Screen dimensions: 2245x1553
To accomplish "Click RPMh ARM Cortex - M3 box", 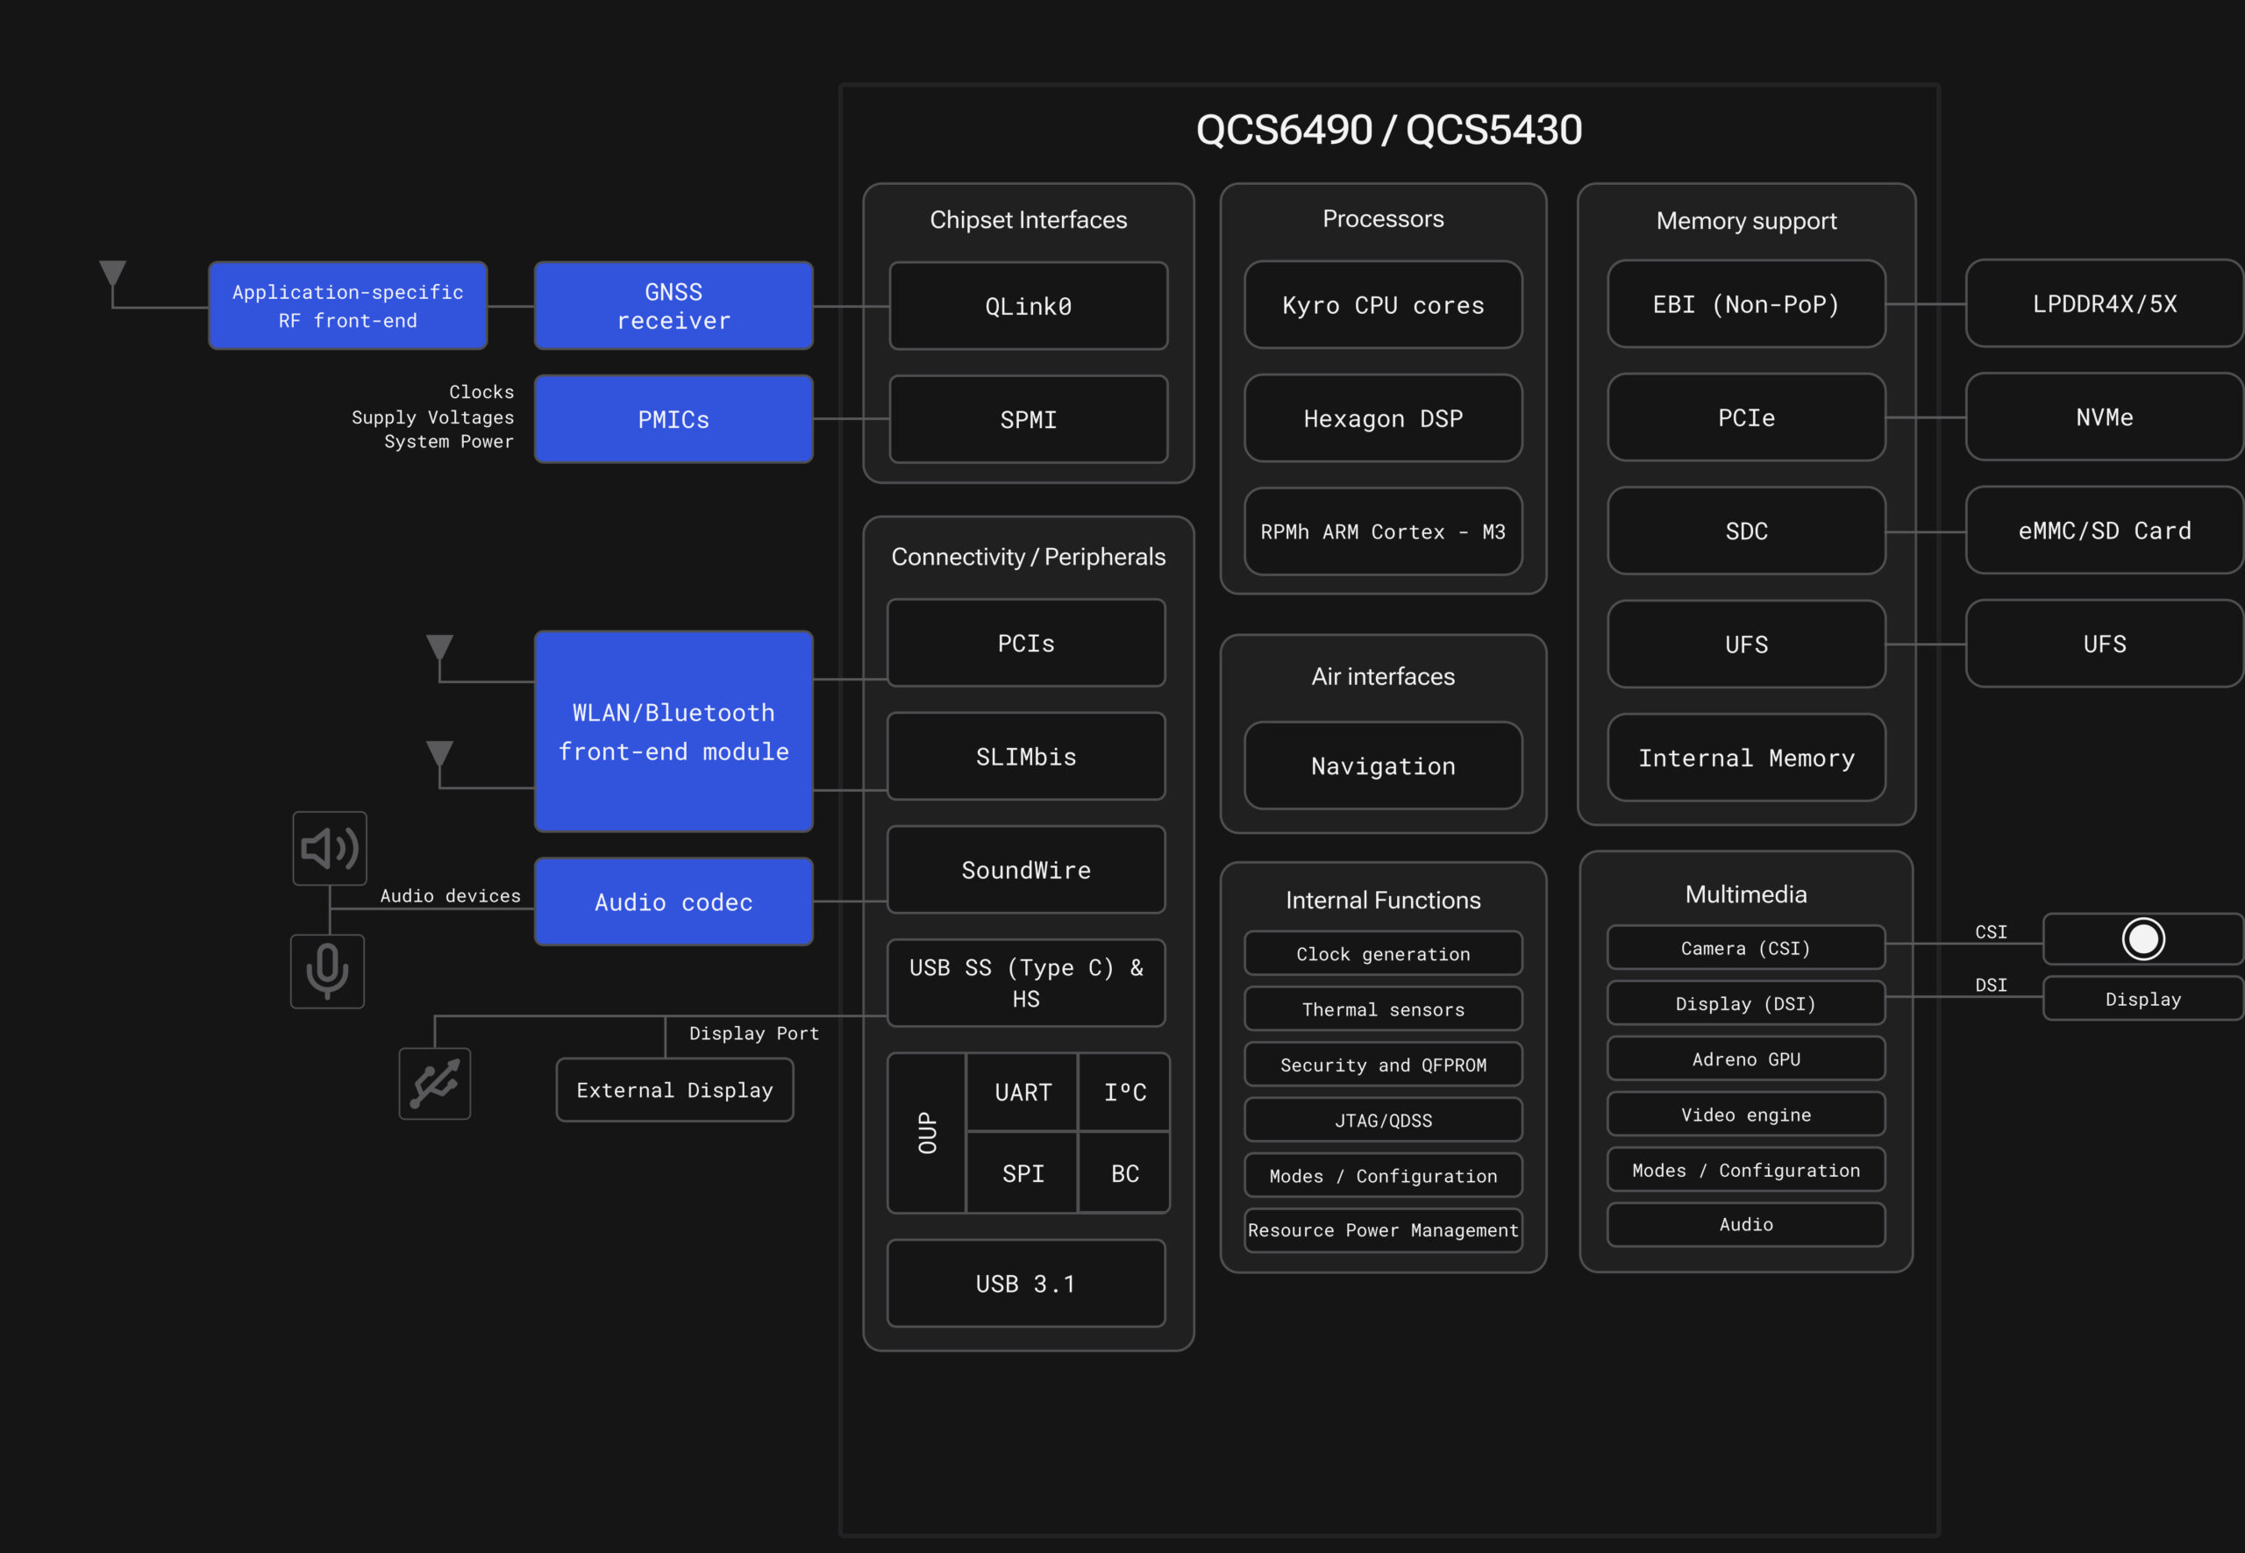I will pos(1384,531).
